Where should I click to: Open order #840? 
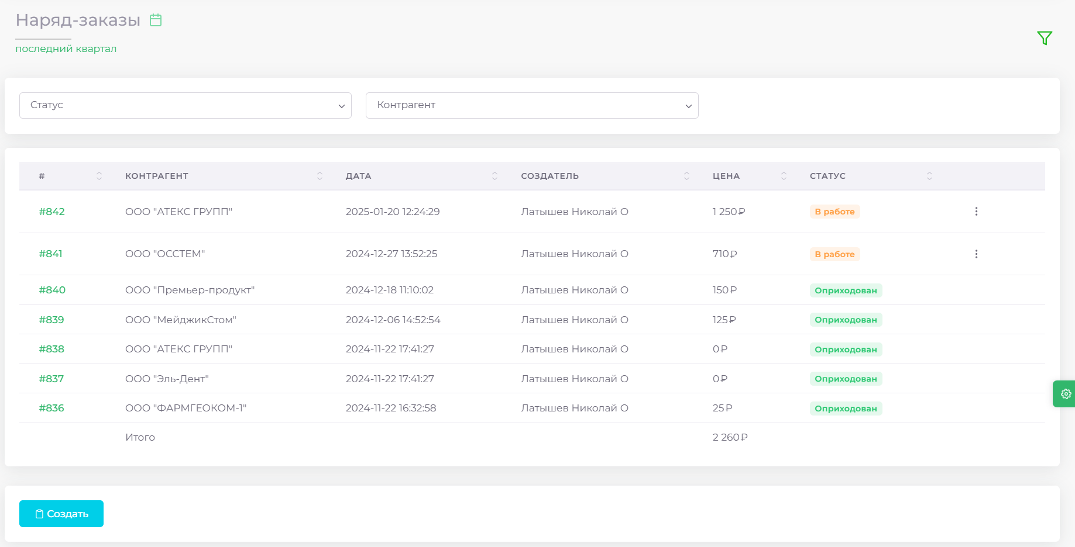(x=52, y=290)
